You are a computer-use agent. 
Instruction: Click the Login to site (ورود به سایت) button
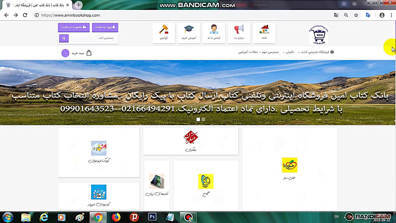105,27
